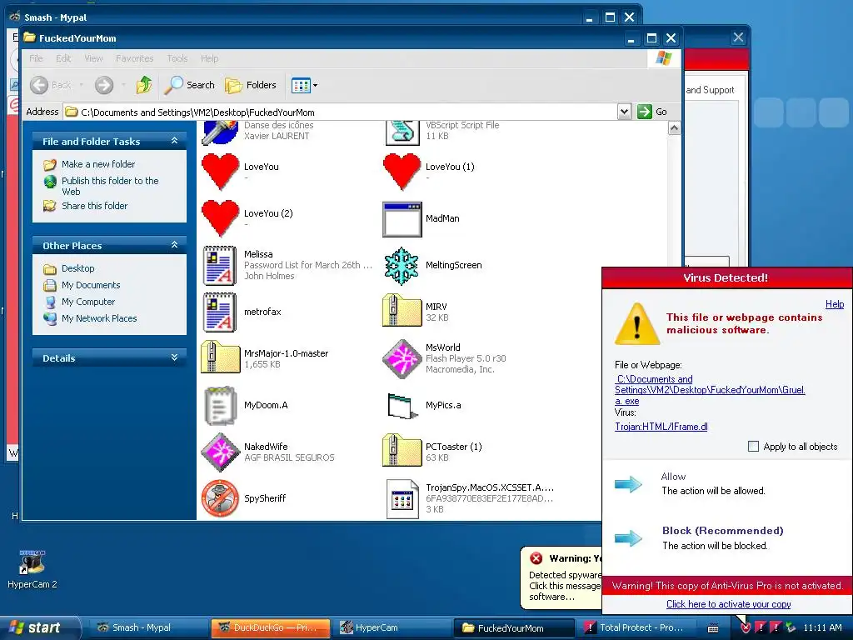Open the File menu
The width and height of the screenshot is (853, 640).
[x=36, y=58]
